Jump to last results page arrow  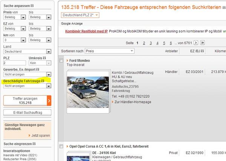click(x=202, y=43)
